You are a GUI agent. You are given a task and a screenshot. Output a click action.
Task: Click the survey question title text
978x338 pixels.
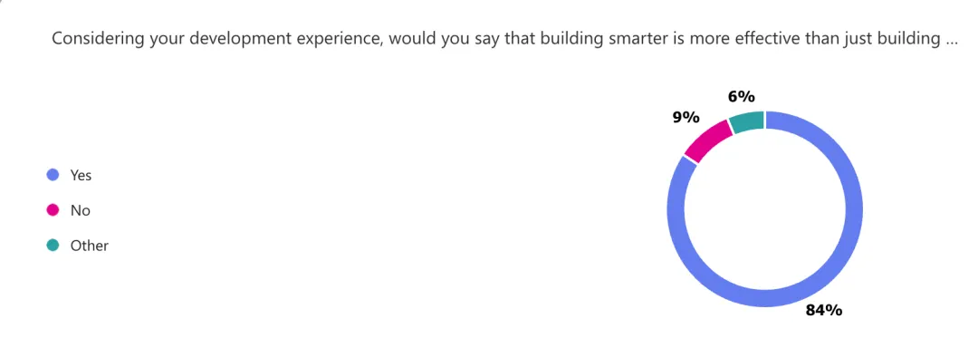(504, 39)
